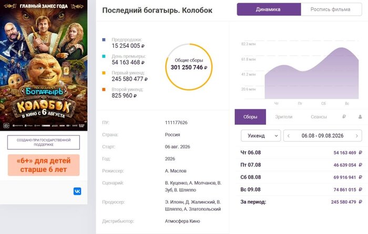The height and width of the screenshot is (234, 368).
Task: Select the Сборы tab
Action: point(250,116)
